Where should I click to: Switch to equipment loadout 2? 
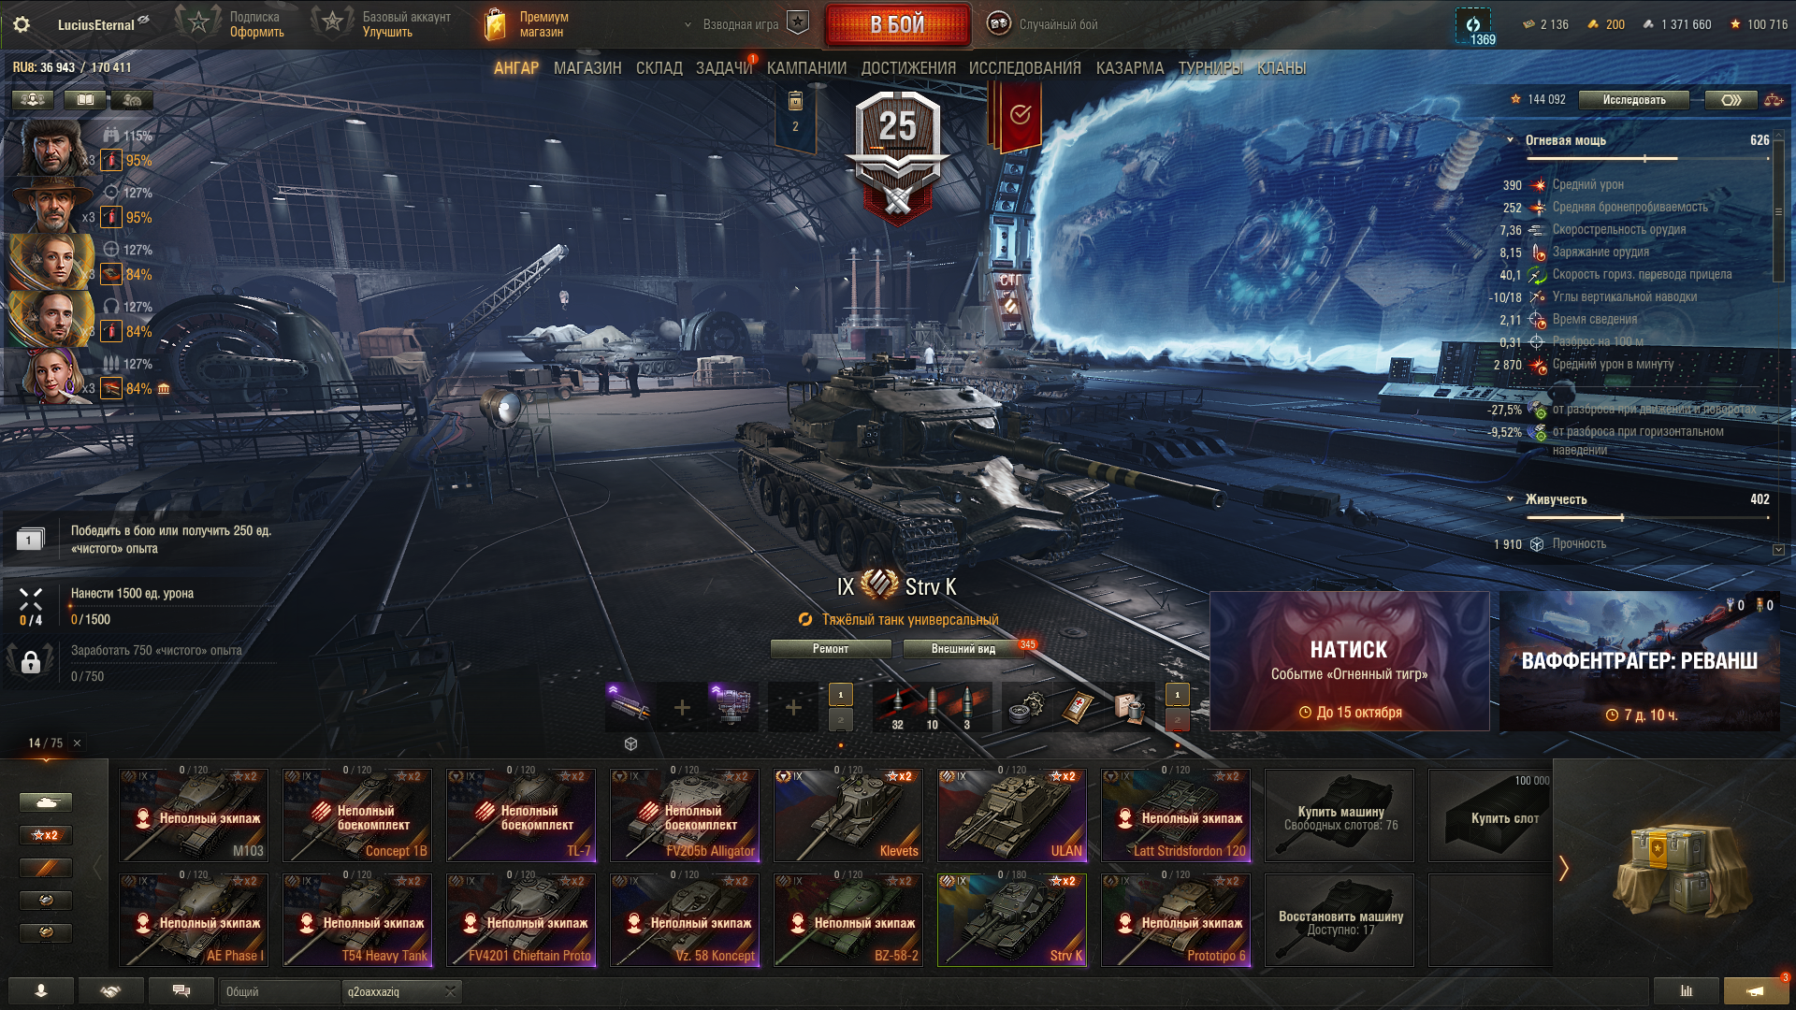pyautogui.click(x=840, y=720)
